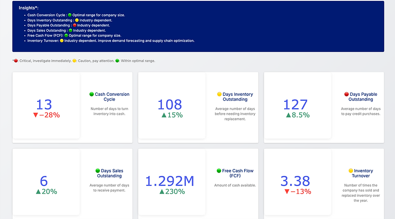The width and height of the screenshot is (395, 219).
Task: Click the green status dot on Days Sales Outstanding card
Action: tap(97, 171)
